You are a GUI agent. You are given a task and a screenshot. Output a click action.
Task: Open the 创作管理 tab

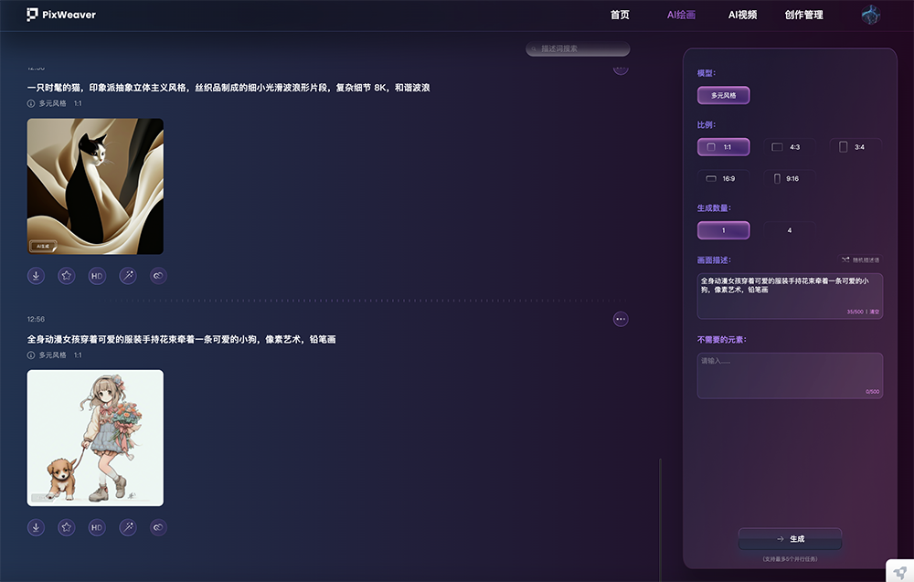click(x=803, y=15)
